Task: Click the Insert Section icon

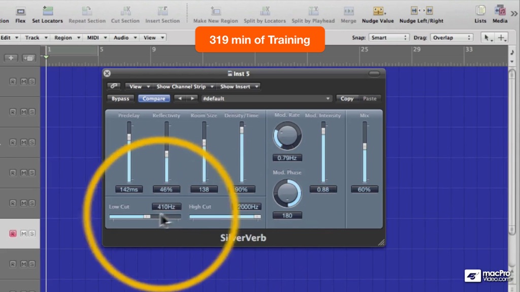Action: pos(162,11)
